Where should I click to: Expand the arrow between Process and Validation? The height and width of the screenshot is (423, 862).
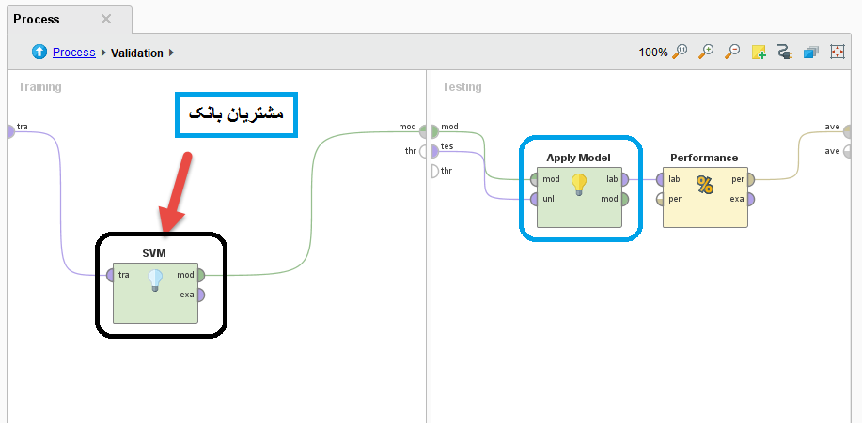tap(103, 53)
